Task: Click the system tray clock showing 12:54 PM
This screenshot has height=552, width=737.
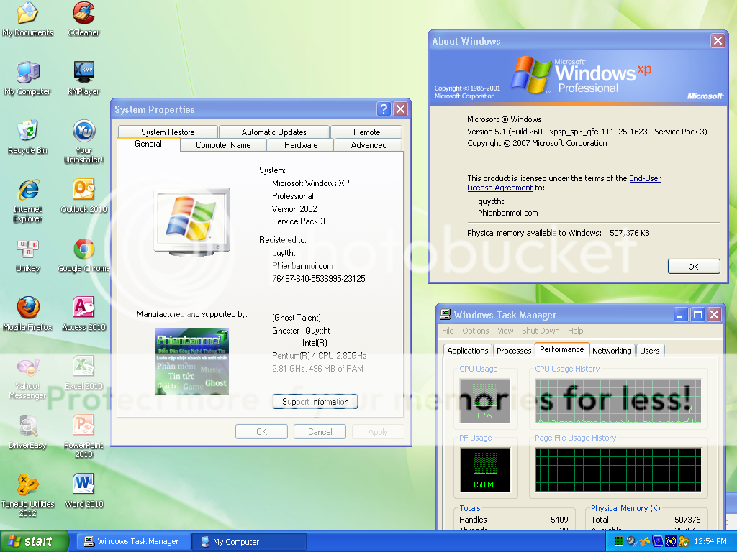Action: [710, 541]
